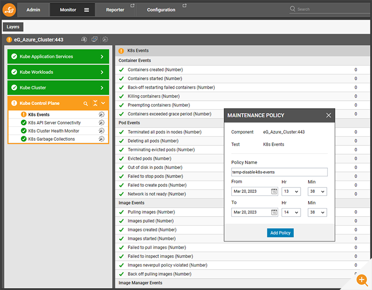
Task: Click the Reporter external link icon
Action: click(x=132, y=5)
